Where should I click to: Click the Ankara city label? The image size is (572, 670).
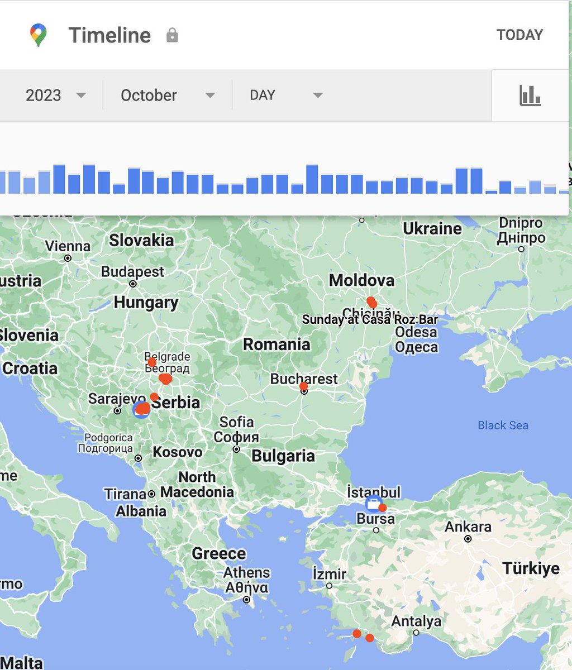[x=468, y=527]
